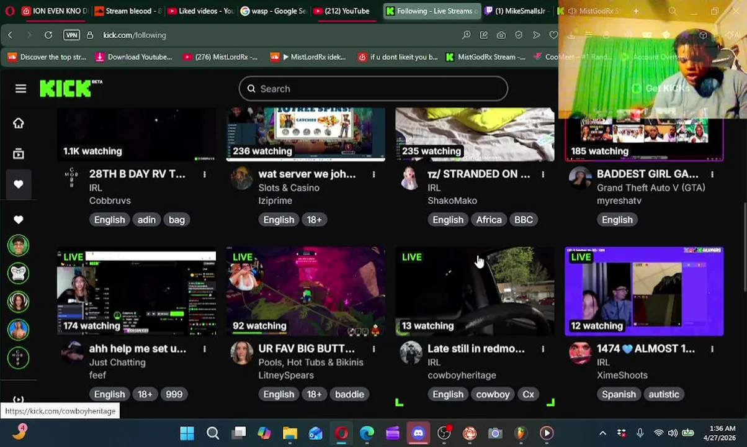Select the adin tag
747x447 pixels.
[146, 220]
